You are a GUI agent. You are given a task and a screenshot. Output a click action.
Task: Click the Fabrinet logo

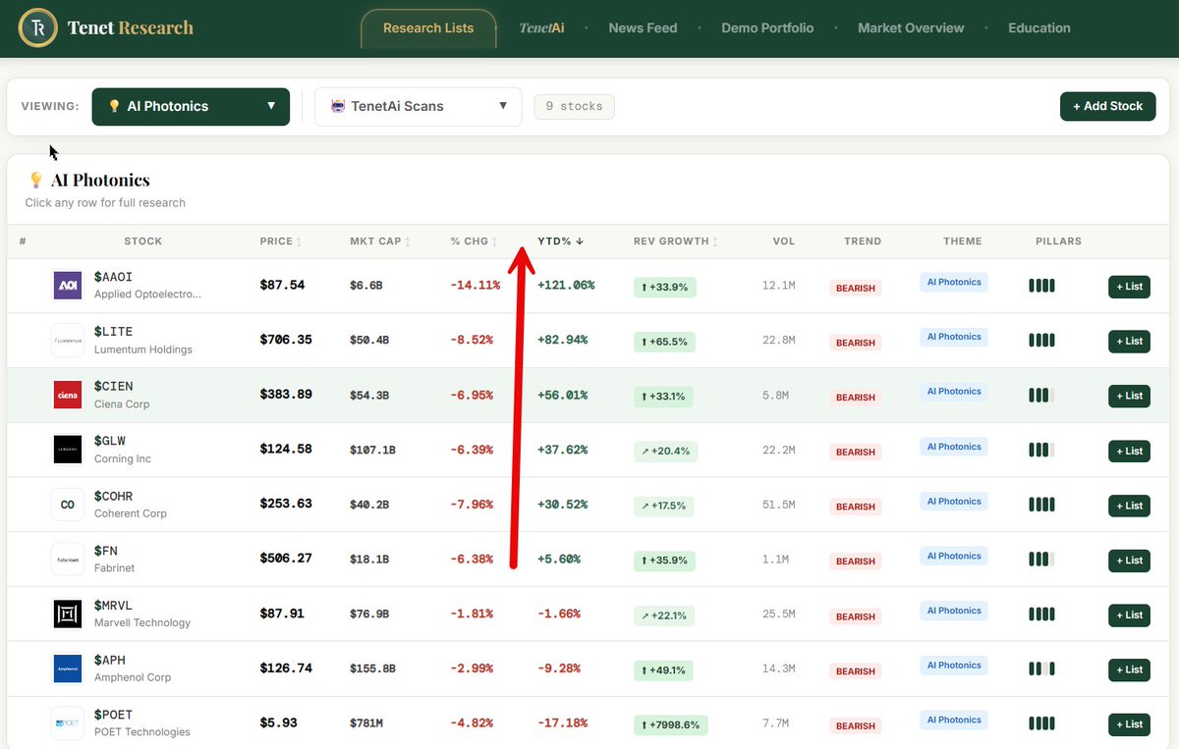(68, 560)
